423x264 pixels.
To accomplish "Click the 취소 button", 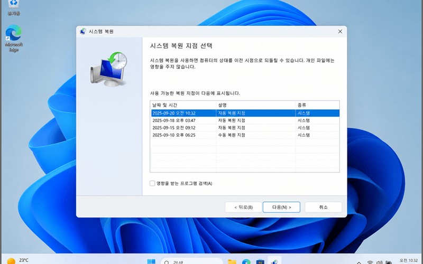I will click(x=323, y=207).
